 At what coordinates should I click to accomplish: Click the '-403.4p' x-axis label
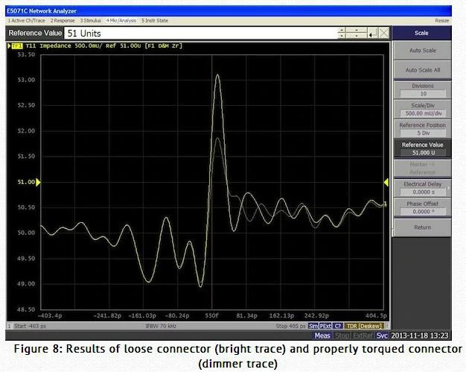50,315
